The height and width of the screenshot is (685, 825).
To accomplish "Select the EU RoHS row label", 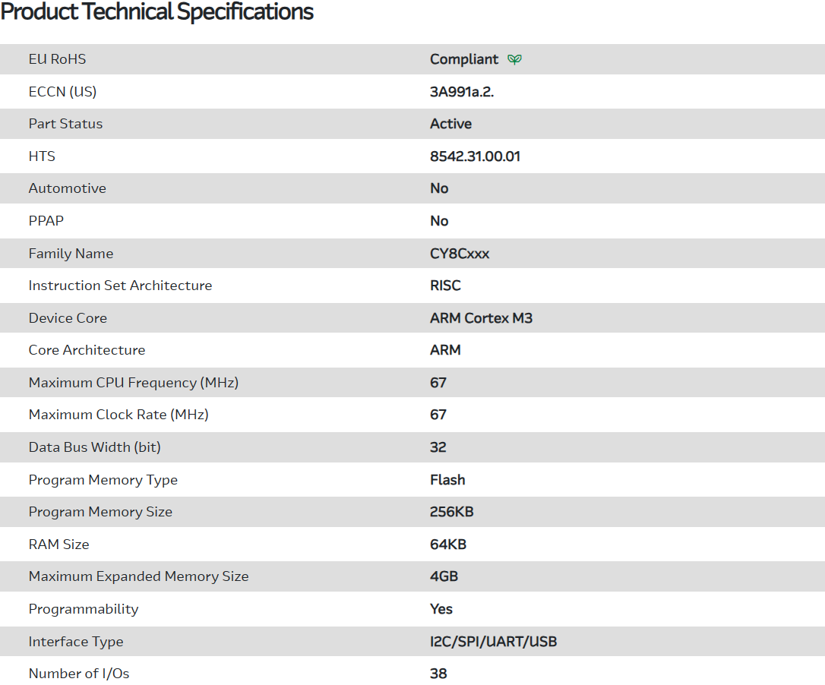I will tap(57, 59).
